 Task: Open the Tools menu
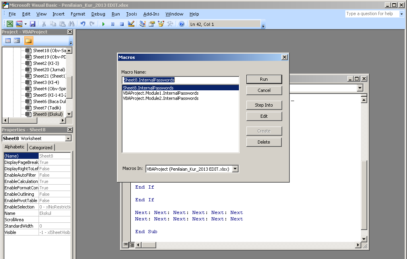(131, 14)
